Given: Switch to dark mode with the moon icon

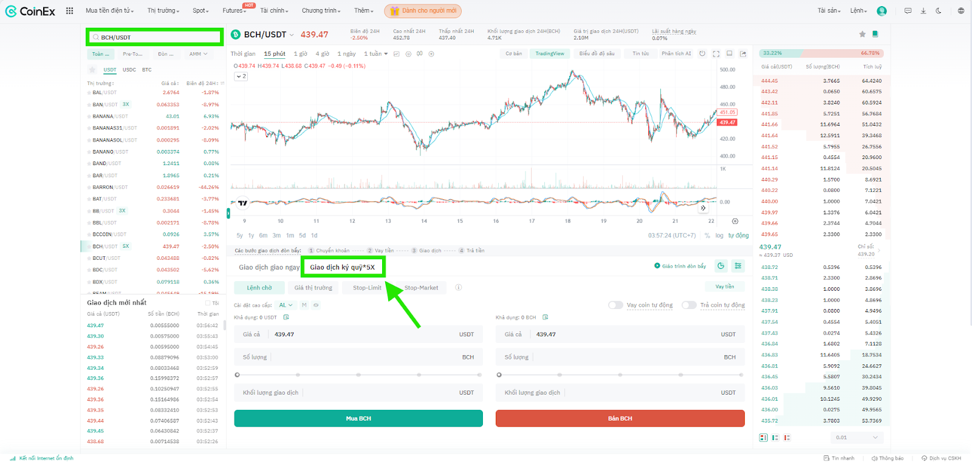Looking at the screenshot, I should [939, 11].
